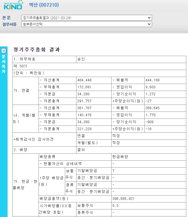The height and width of the screenshot is (217, 188).
Task: Select the heading 정기주주총회 결과
Action: (36, 49)
